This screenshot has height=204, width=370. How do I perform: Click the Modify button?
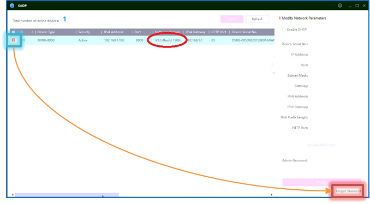[x=321, y=182]
